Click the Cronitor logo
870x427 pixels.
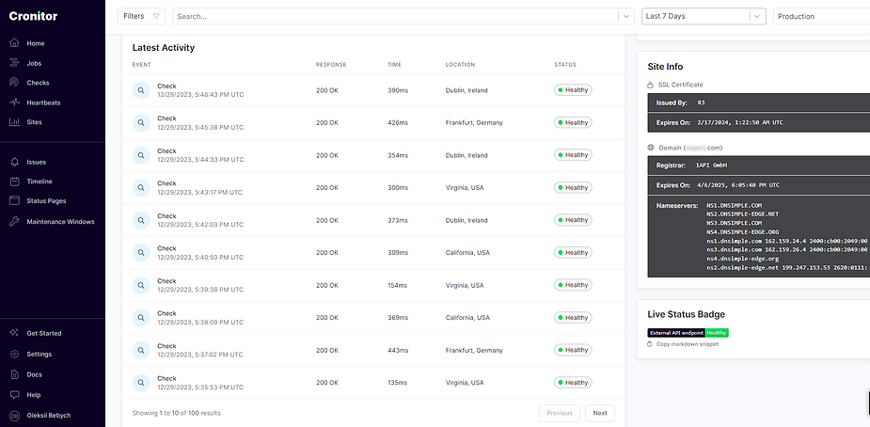tap(33, 16)
